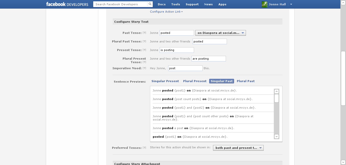Click Jonne Haß profile picture
Screen dimensions: 346x165
point(264,4)
